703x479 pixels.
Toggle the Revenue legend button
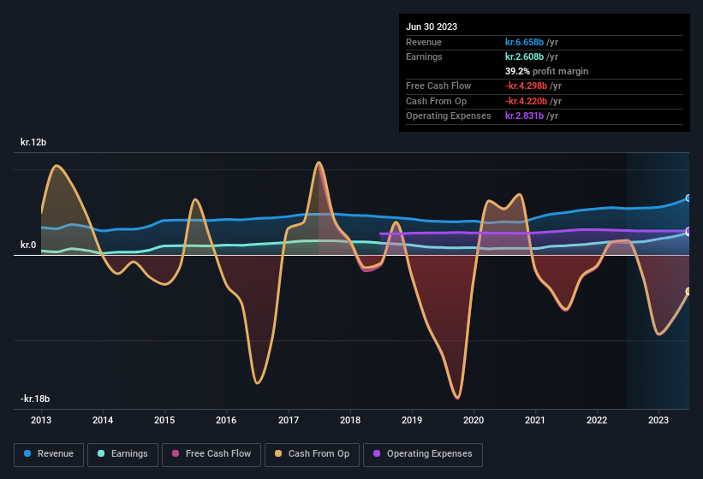coord(49,454)
